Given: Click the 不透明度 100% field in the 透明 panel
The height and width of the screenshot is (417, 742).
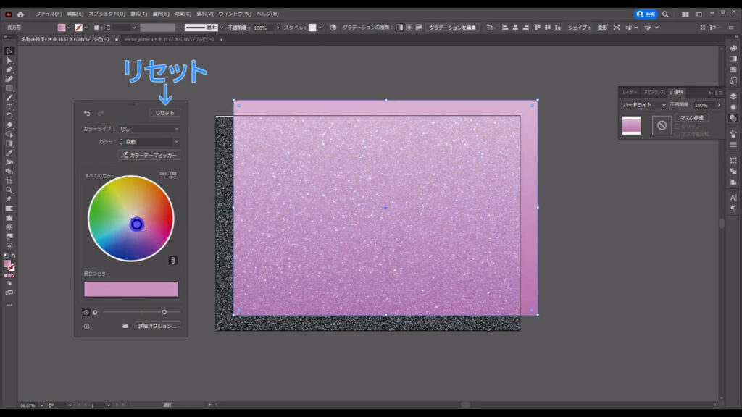Looking at the screenshot, I should click(x=701, y=105).
